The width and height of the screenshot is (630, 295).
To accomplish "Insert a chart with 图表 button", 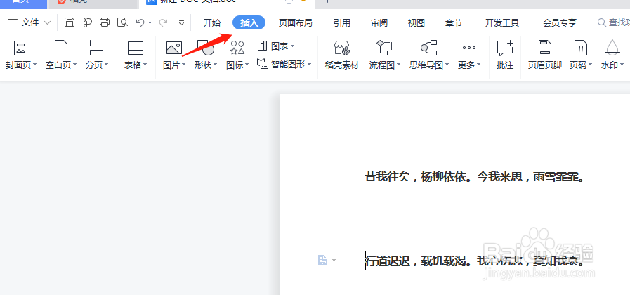I will 275,46.
